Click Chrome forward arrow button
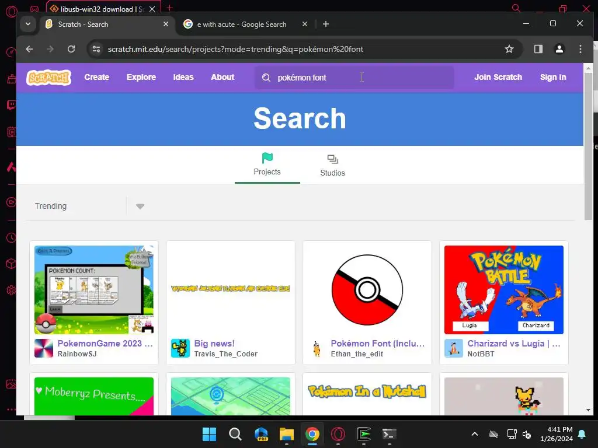The height and width of the screenshot is (448, 598). [50, 49]
